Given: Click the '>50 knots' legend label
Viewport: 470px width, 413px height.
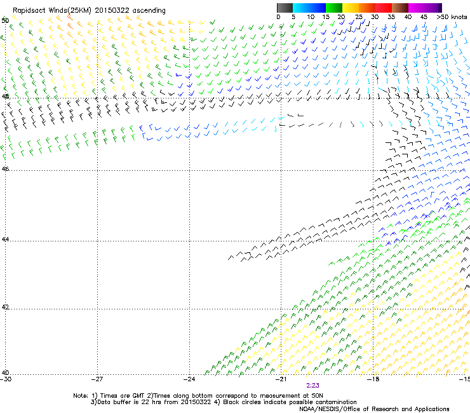Looking at the screenshot, I should [x=452, y=17].
